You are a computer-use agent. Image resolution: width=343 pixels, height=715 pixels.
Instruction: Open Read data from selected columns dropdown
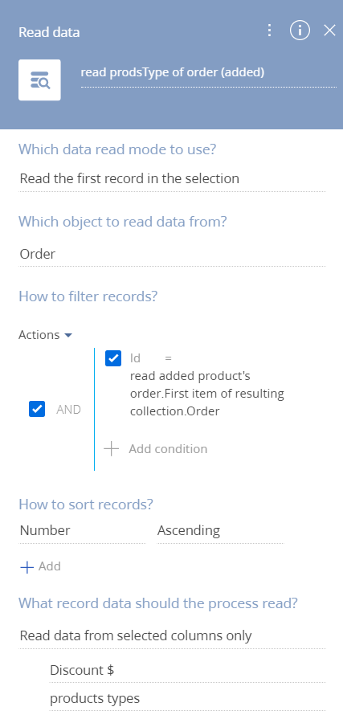point(173,635)
